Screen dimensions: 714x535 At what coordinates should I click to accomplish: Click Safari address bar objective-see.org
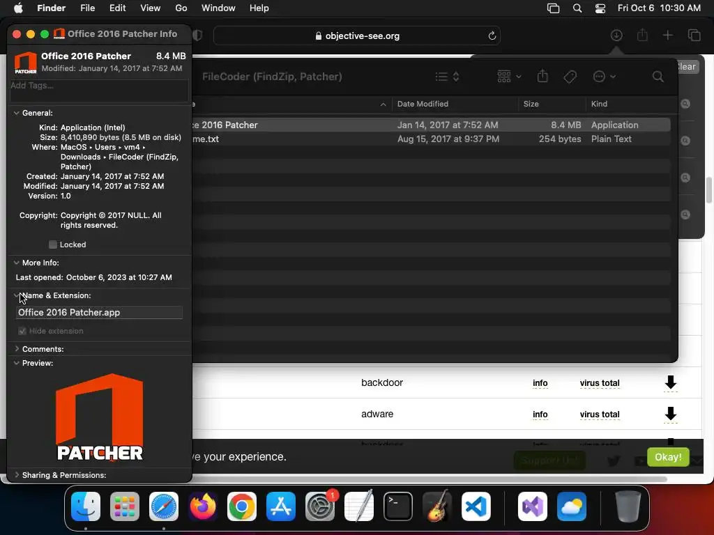pos(357,36)
